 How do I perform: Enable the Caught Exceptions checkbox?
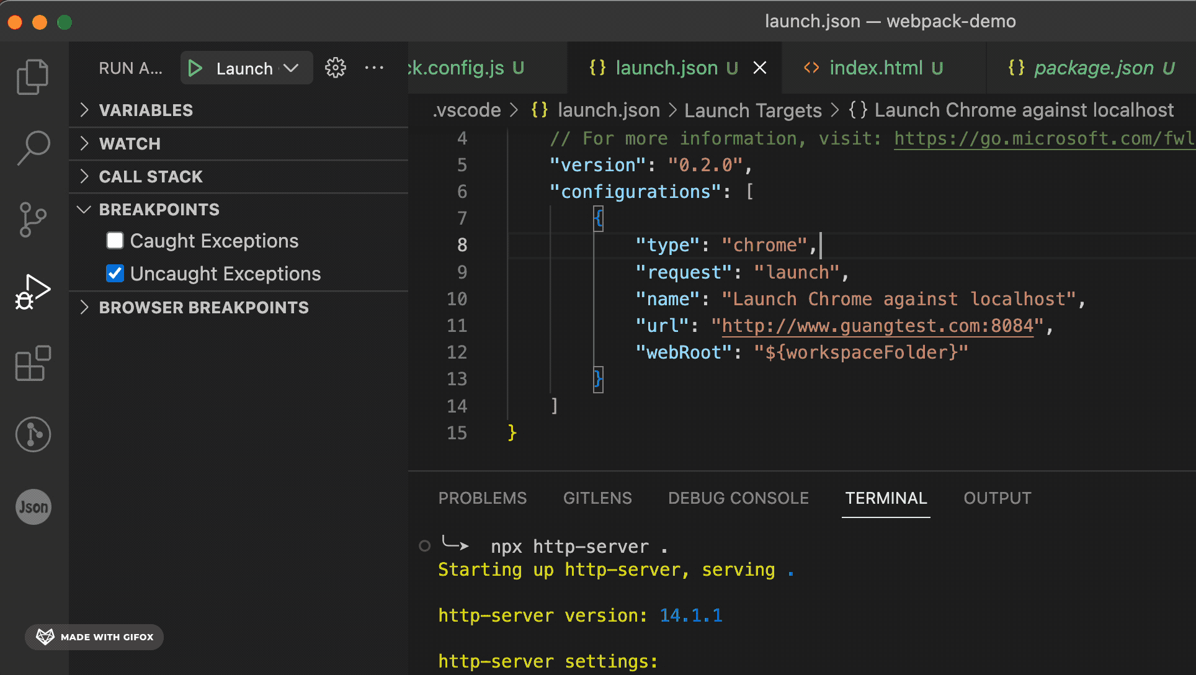115,241
